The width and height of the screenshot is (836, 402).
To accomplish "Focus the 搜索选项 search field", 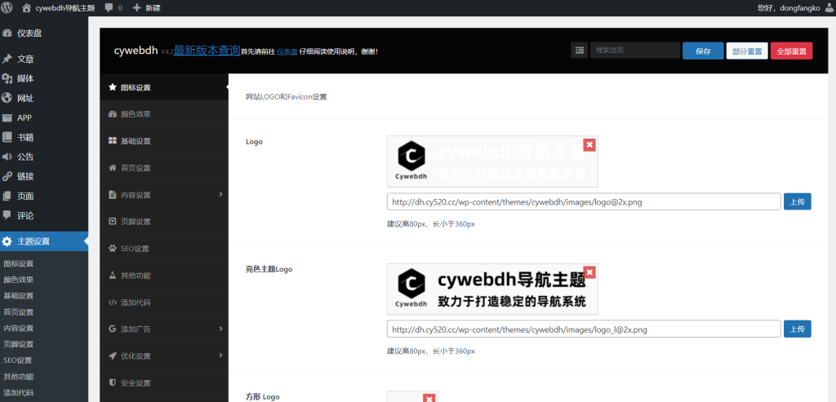I will coord(635,51).
